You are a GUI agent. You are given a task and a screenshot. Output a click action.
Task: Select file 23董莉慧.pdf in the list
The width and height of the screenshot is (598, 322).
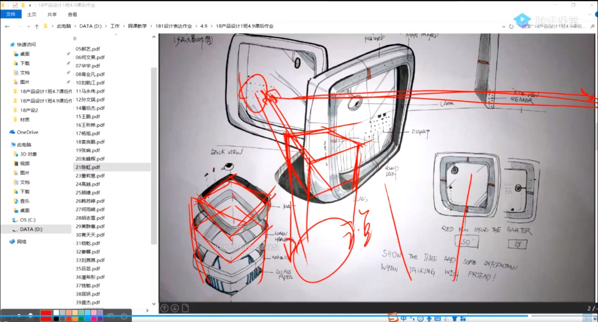[90, 176]
